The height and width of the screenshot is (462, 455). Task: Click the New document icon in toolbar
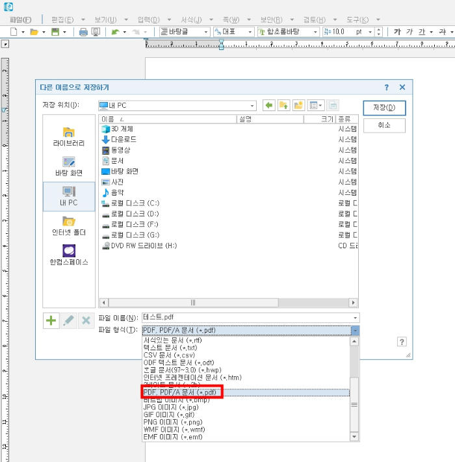(x=14, y=32)
